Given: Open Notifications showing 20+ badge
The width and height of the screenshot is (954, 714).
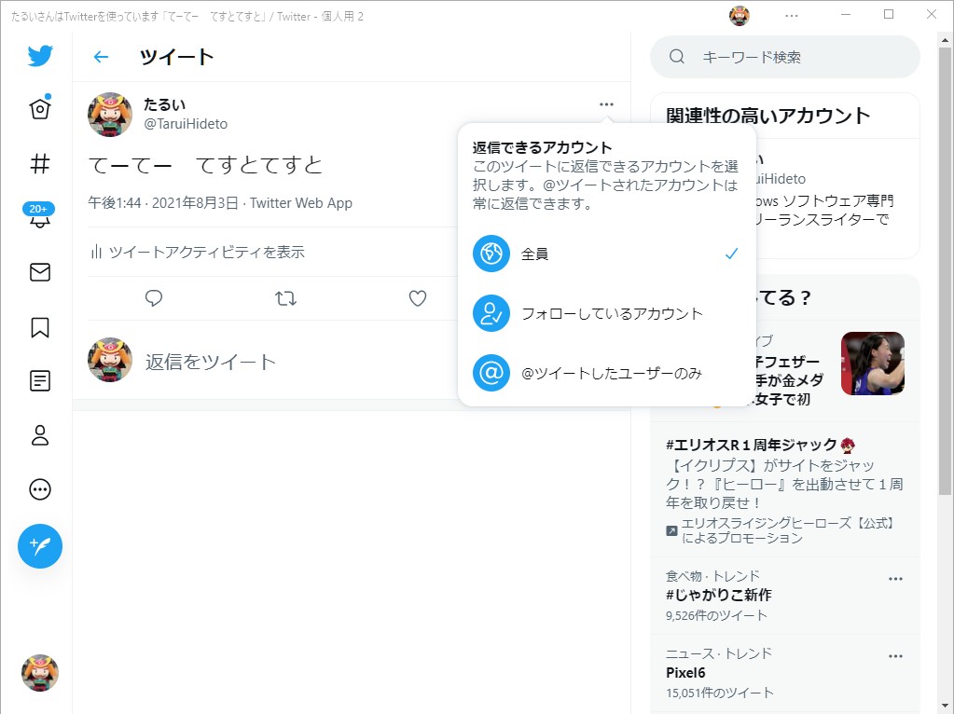Looking at the screenshot, I should 38,218.
